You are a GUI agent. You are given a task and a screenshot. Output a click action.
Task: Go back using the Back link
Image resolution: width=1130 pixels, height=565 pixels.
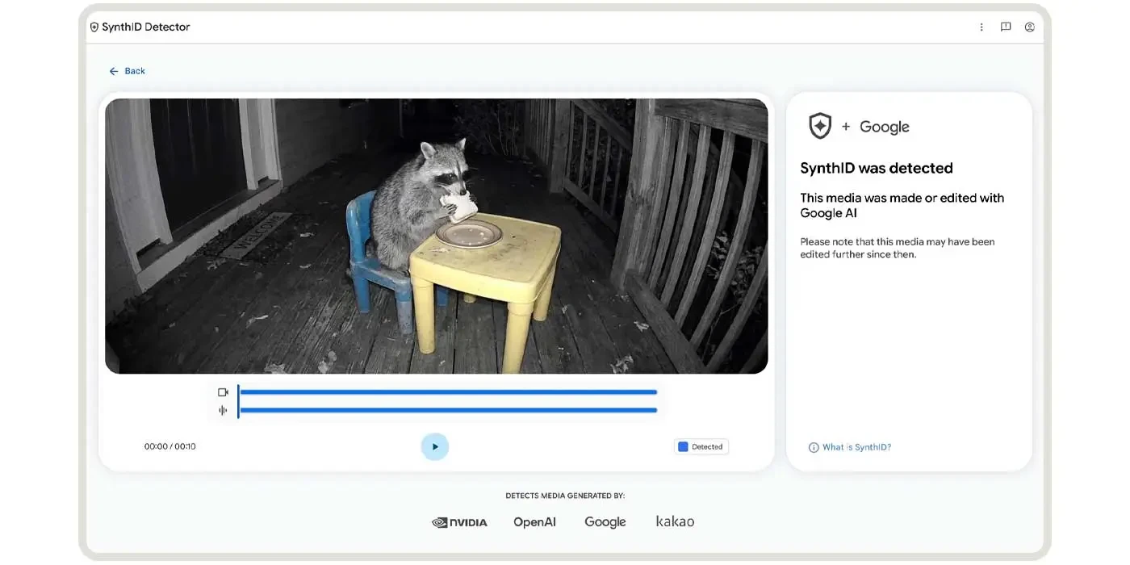pos(127,71)
